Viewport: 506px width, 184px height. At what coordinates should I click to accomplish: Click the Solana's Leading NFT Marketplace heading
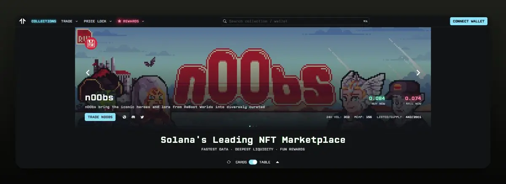(x=253, y=140)
